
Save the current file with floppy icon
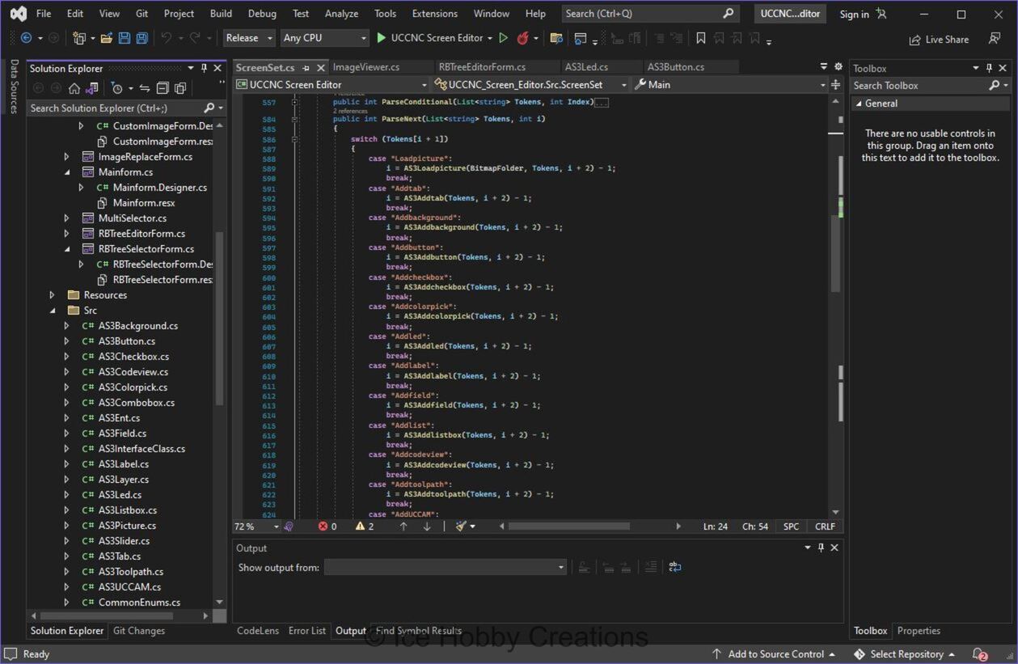pyautogui.click(x=125, y=38)
